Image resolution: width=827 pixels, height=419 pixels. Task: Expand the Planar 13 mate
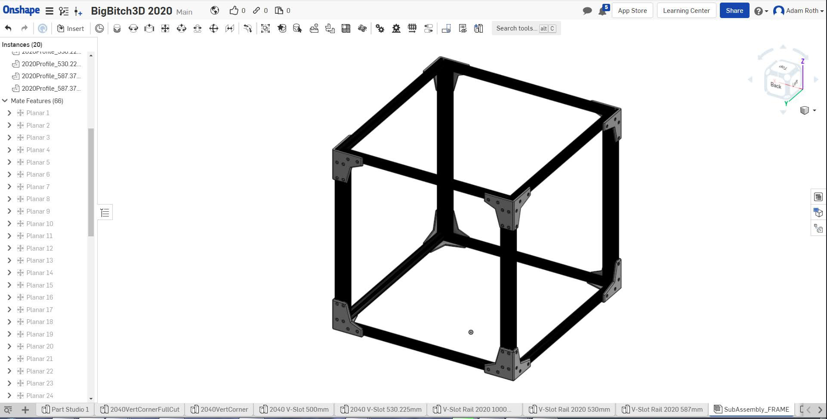(x=9, y=260)
